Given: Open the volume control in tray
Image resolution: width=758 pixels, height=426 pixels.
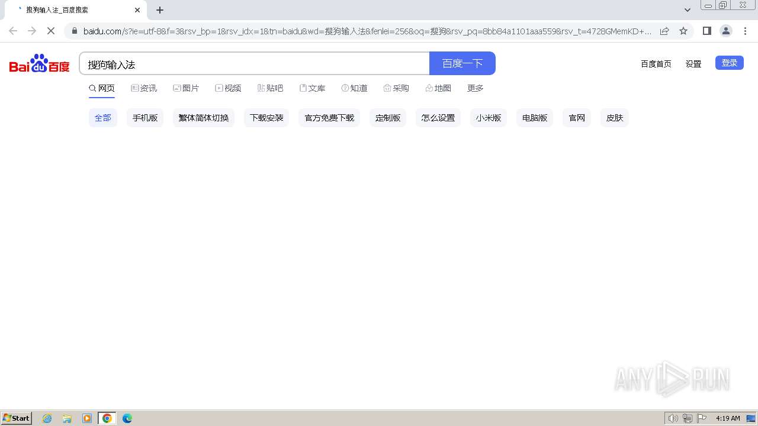Looking at the screenshot, I should pyautogui.click(x=673, y=418).
